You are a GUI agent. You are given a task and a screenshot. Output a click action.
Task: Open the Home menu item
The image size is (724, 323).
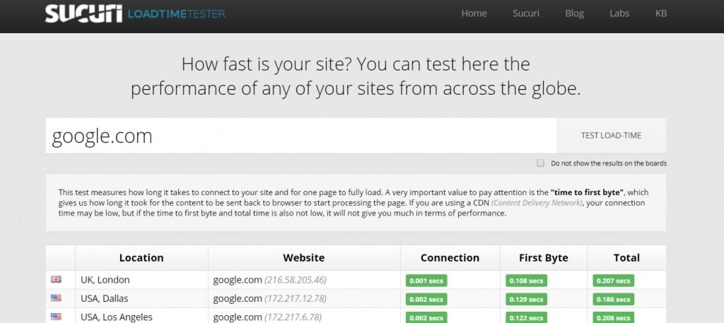(x=474, y=13)
